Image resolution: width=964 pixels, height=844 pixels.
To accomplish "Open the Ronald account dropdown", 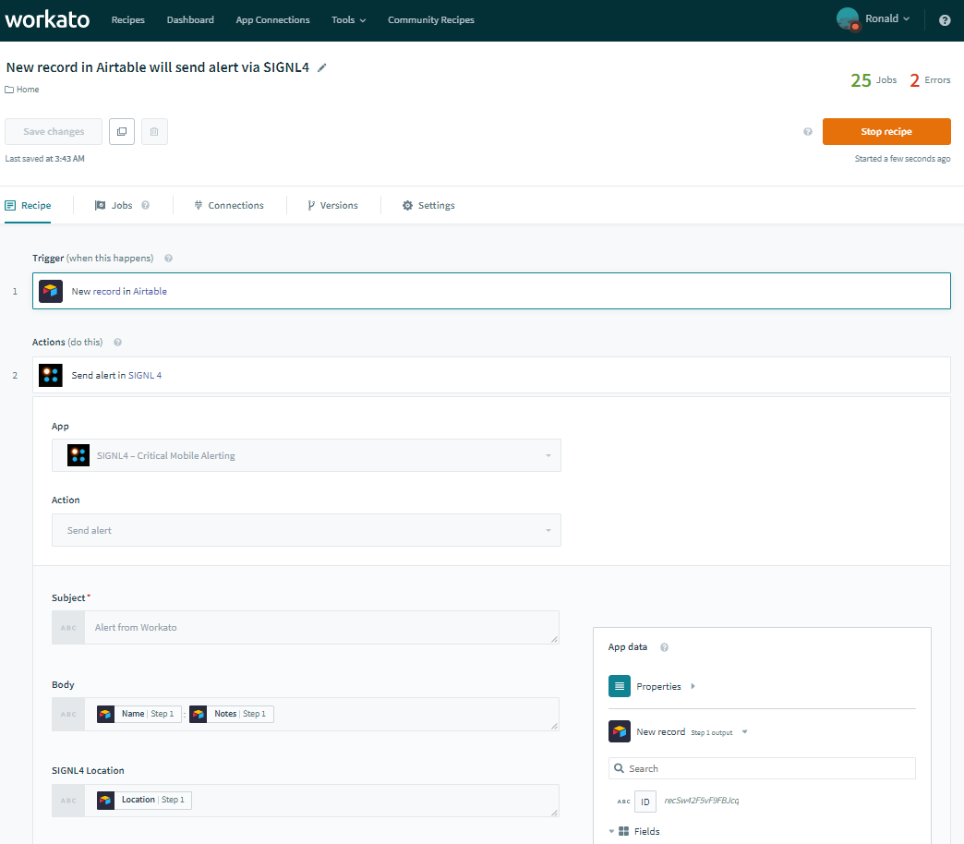I will tap(887, 19).
